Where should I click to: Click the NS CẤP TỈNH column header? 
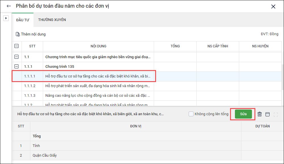pyautogui.click(x=218, y=46)
